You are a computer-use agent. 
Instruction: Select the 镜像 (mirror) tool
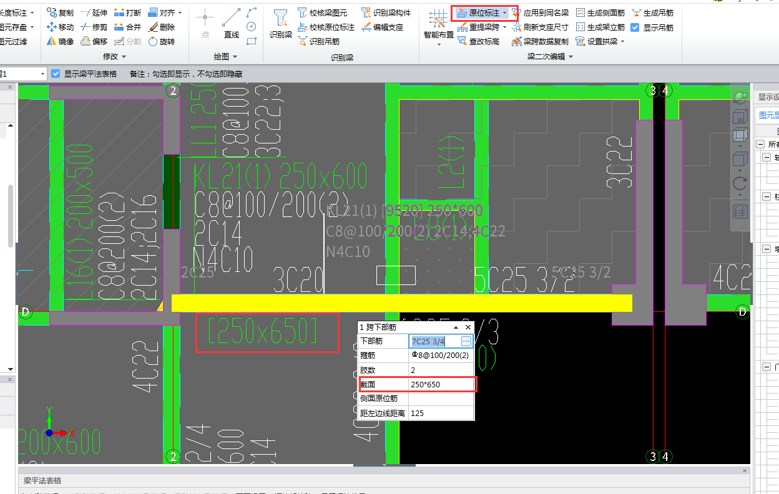(61, 41)
